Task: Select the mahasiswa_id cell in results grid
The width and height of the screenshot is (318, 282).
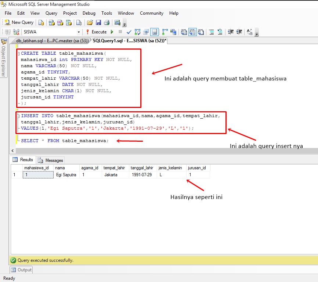Action: point(38,175)
